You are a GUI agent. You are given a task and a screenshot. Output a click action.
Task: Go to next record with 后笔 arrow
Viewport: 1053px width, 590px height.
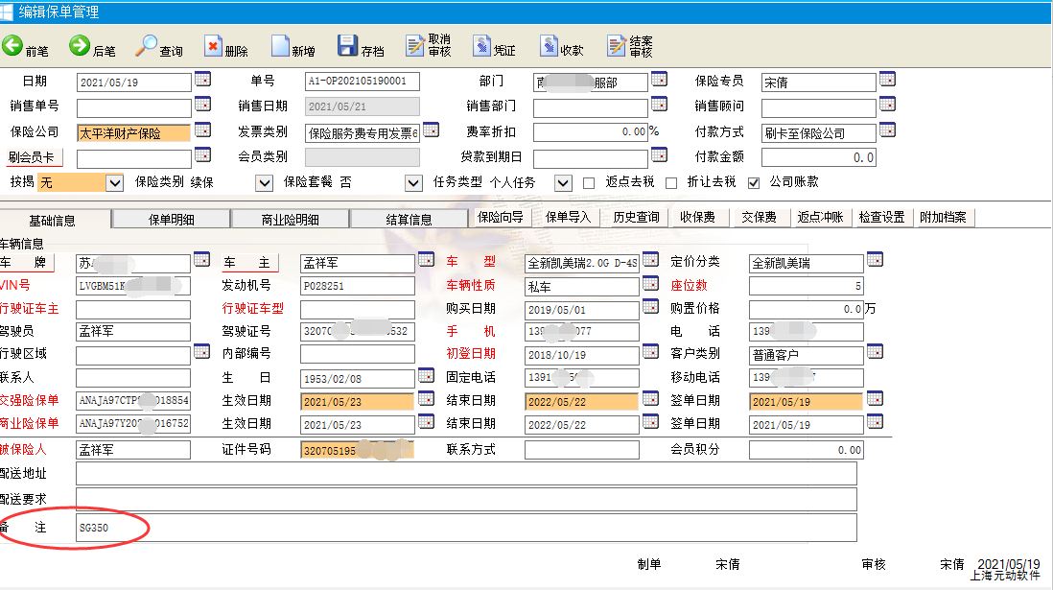coord(80,46)
